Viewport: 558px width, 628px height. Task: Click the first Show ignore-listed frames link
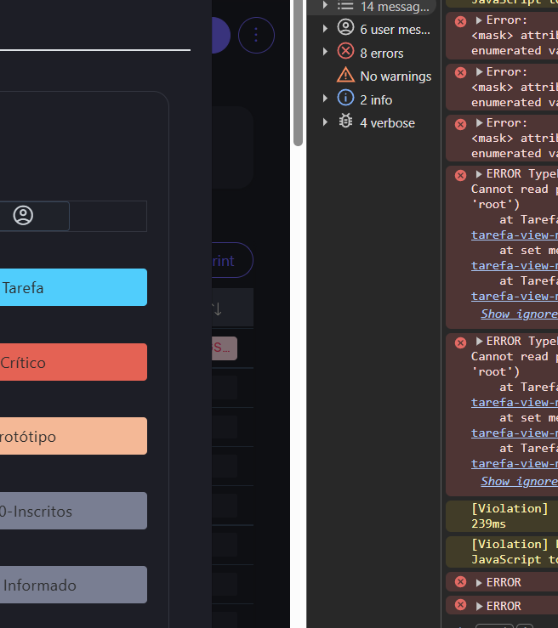tap(519, 314)
